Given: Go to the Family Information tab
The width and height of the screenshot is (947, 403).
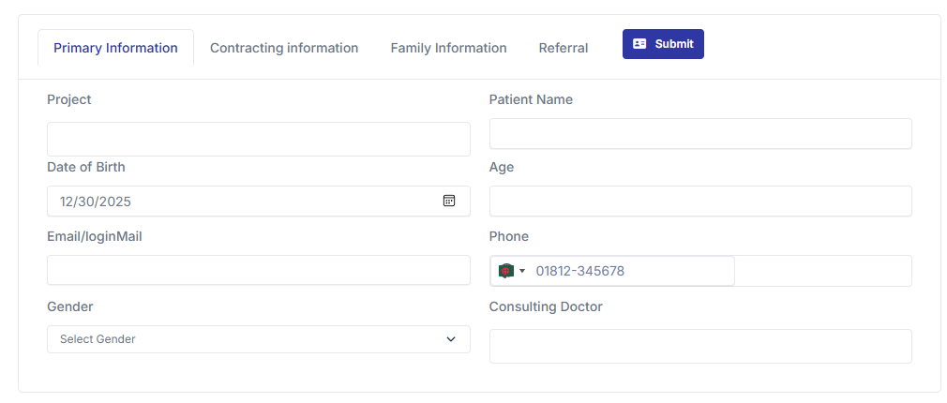Looking at the screenshot, I should point(448,48).
